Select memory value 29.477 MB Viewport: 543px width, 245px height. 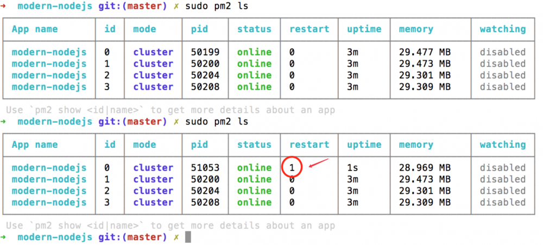[425, 52]
